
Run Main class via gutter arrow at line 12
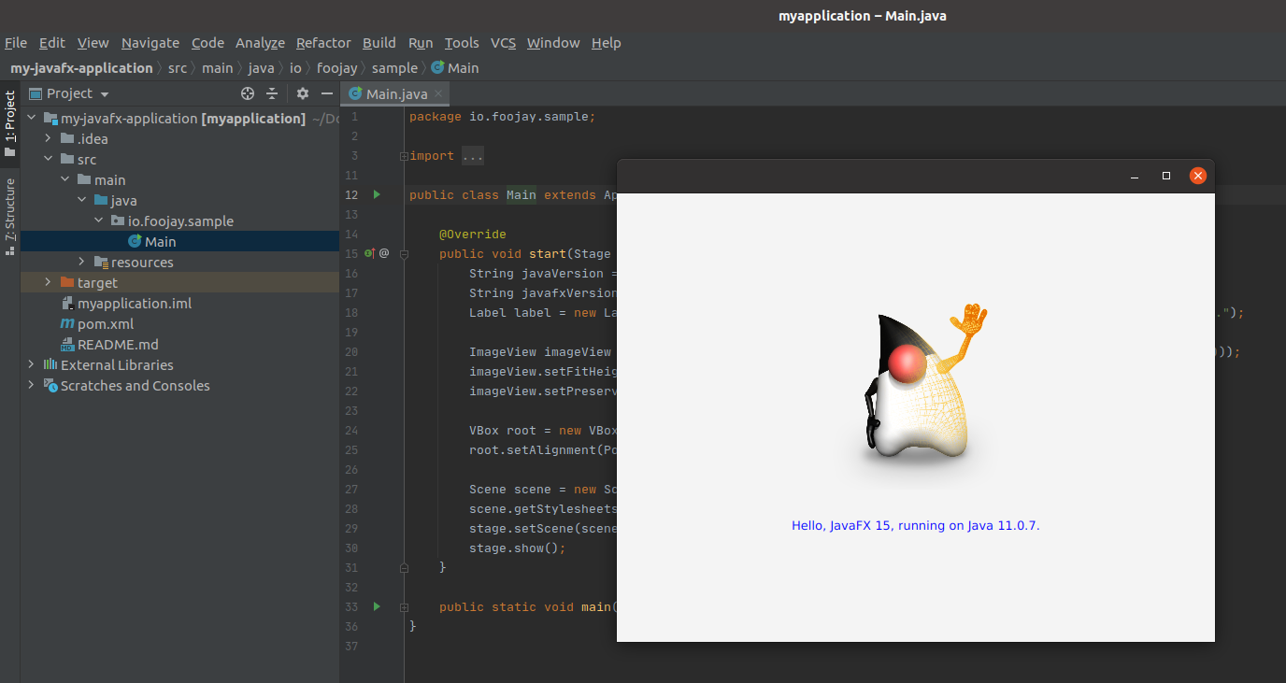pos(377,194)
